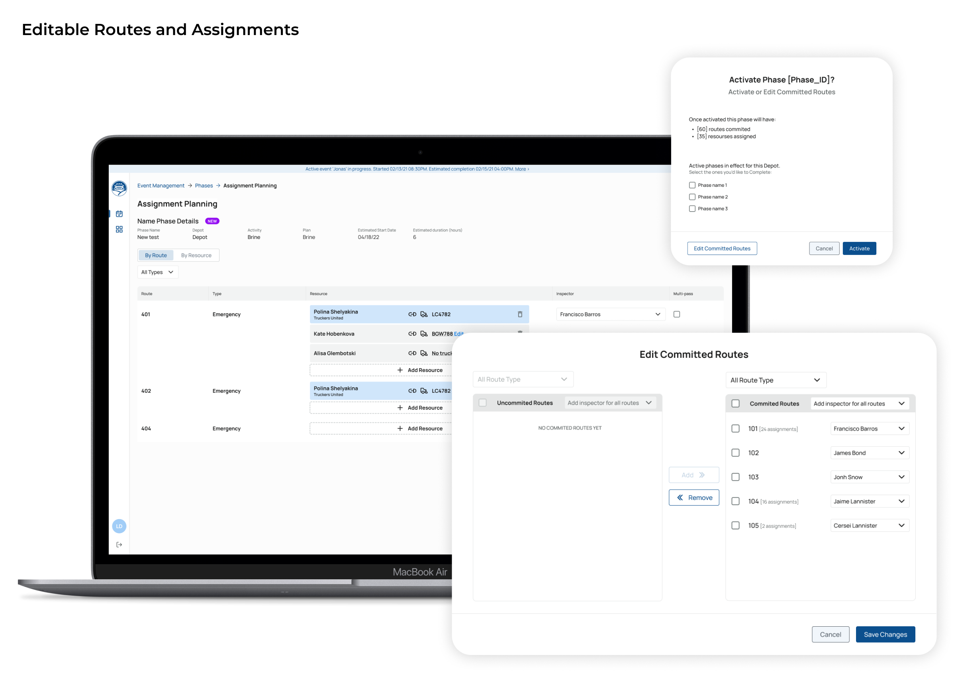
Task: Open the inspector dropdown showing Francisco Barros
Action: [x=609, y=314]
